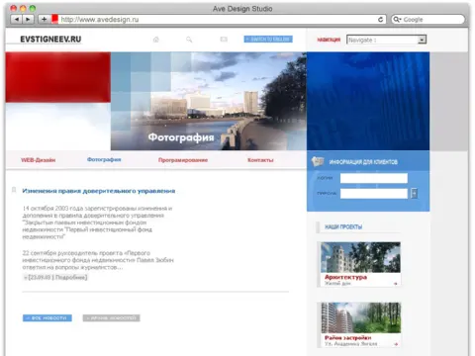Click the blue Switch to English button
Viewport: 475px width, 356px height.
coord(268,40)
